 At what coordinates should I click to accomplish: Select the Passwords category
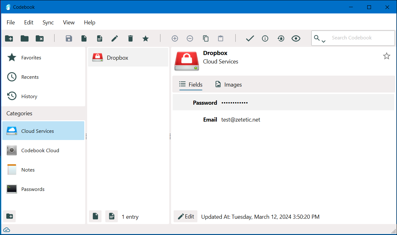[x=43, y=189]
